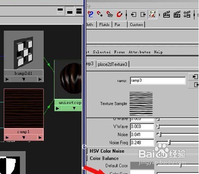Click the Noise value field
Image resolution: width=199 pixels, height=174 pixels.
click(142, 134)
